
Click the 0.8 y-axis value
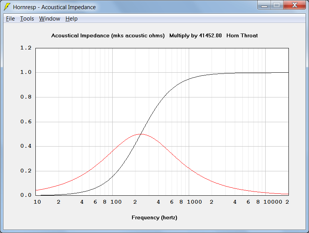26,97
